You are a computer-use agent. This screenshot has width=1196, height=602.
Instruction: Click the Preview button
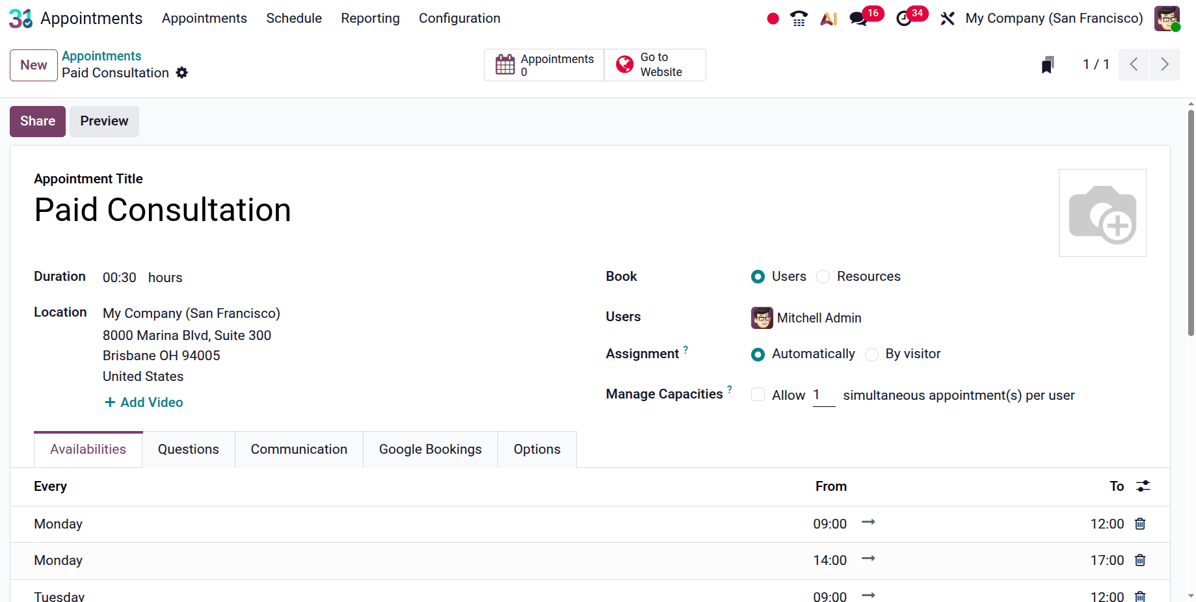(x=104, y=122)
